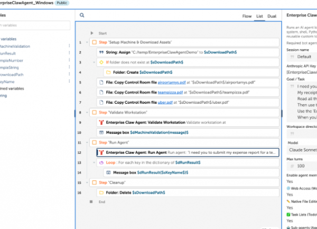Click the Message box icon on line 14

(x=108, y=172)
